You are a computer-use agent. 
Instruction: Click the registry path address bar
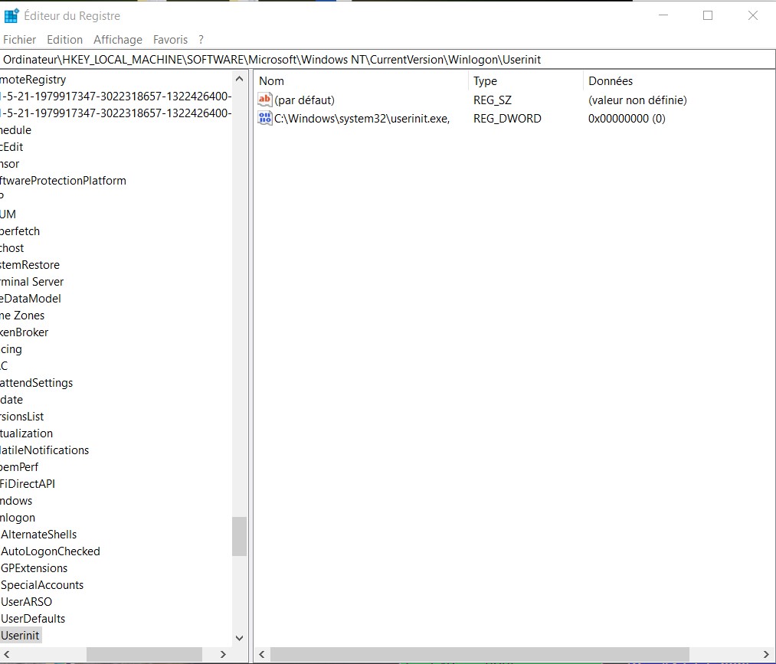(x=388, y=60)
